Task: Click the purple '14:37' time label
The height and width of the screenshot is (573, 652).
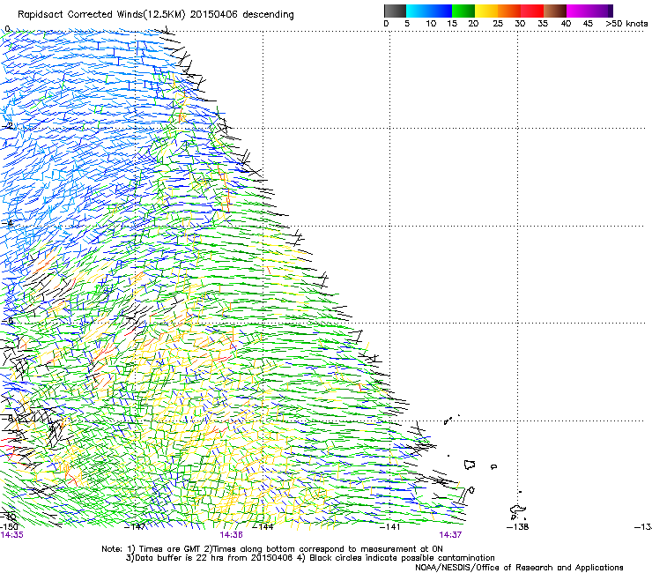Action: (450, 535)
